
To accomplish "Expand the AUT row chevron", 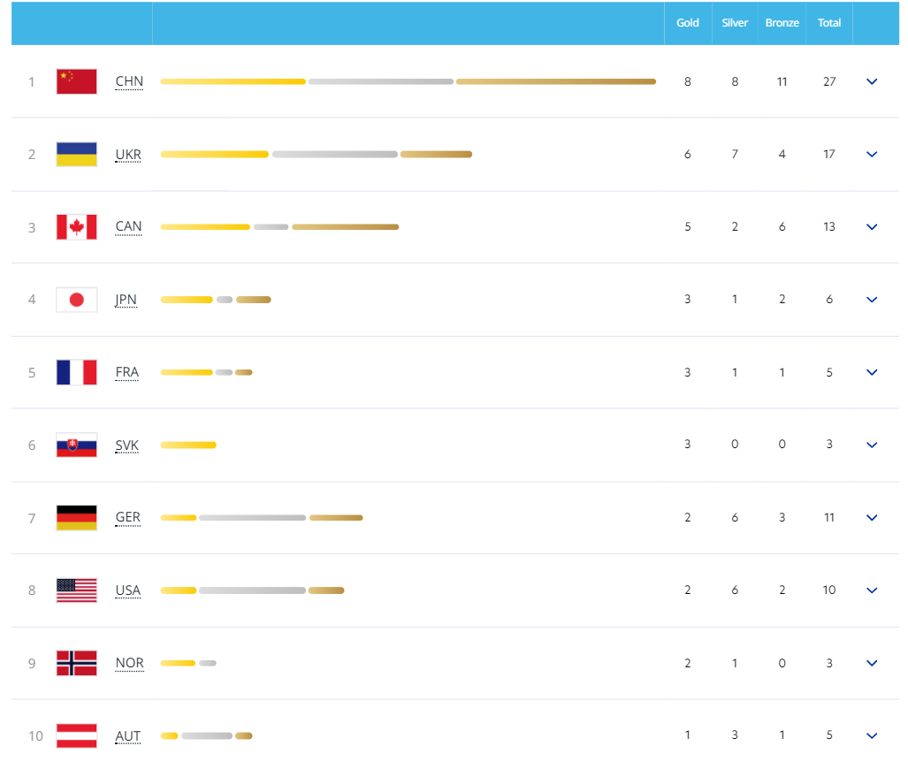I will (872, 735).
